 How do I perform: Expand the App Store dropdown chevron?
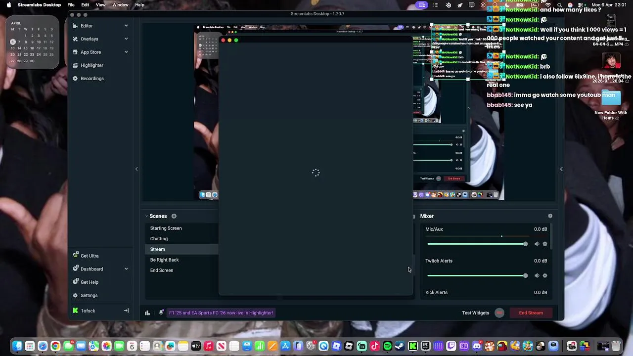click(x=126, y=52)
